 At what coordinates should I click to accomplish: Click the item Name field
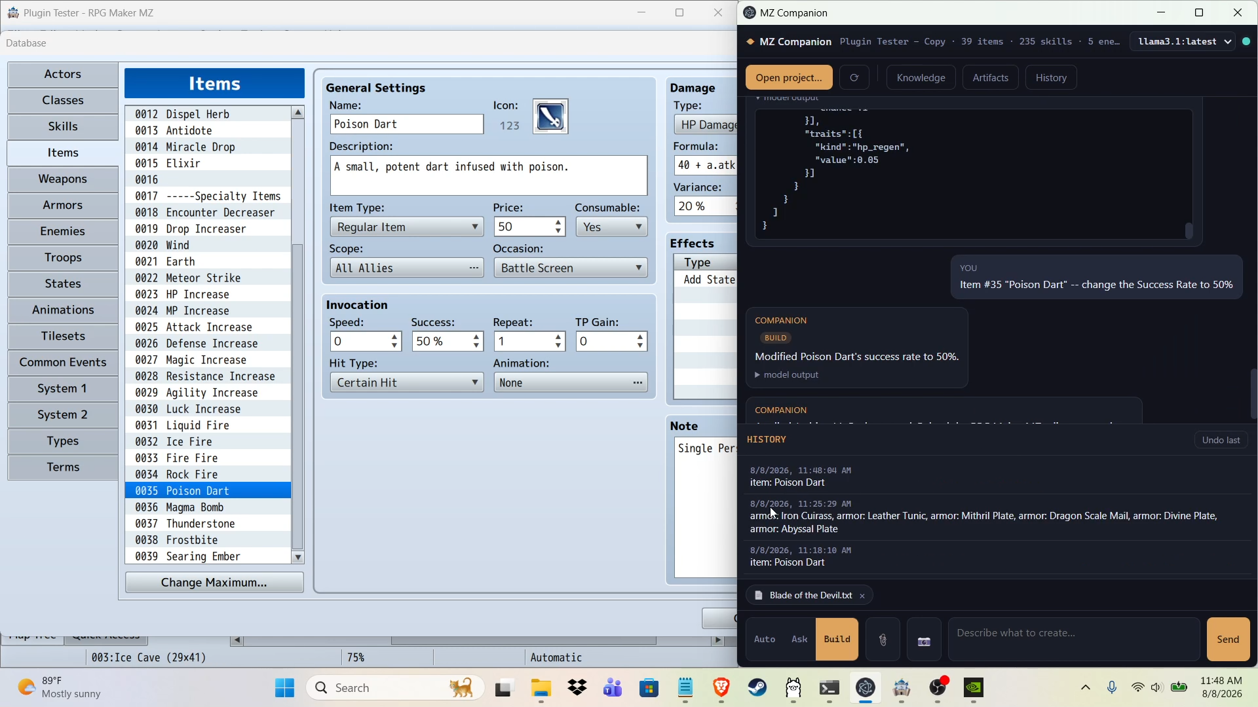point(407,124)
